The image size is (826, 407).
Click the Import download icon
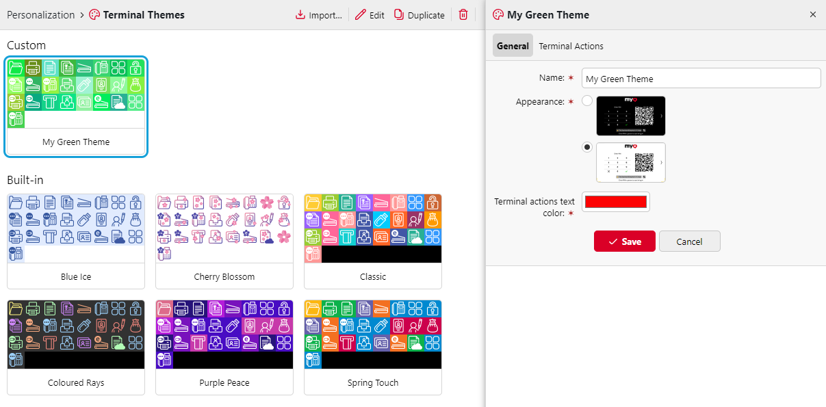point(300,15)
